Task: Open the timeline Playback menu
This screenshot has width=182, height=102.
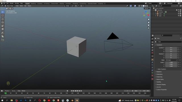Action: coord(8,91)
